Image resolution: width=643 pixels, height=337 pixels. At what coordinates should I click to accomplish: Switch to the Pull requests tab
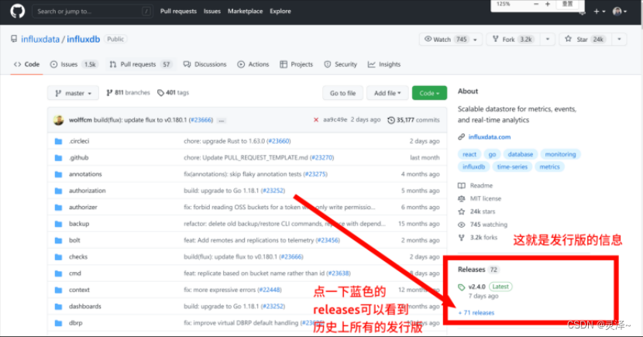pyautogui.click(x=140, y=64)
